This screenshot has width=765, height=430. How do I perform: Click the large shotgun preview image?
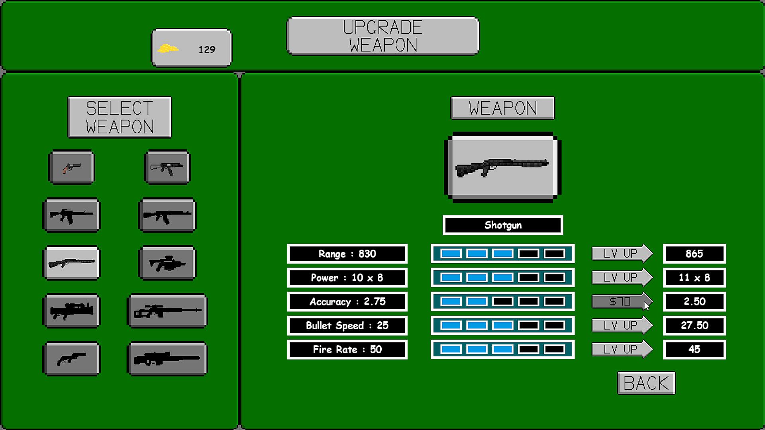[502, 167]
